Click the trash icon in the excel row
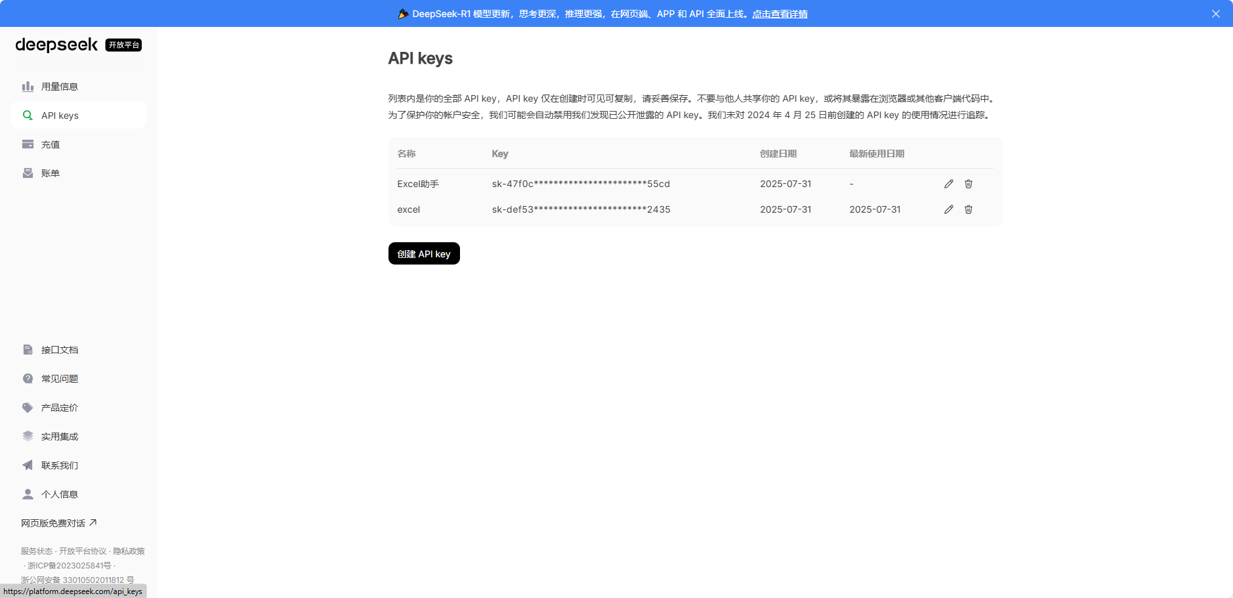Viewport: 1233px width, 598px height. click(x=969, y=209)
